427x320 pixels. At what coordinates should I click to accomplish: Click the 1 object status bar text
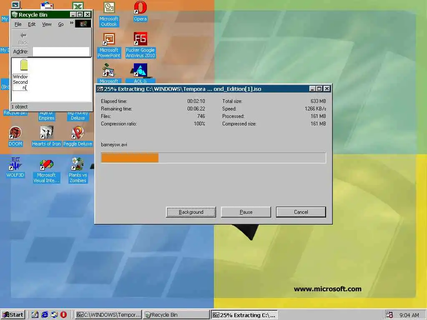coord(19,107)
